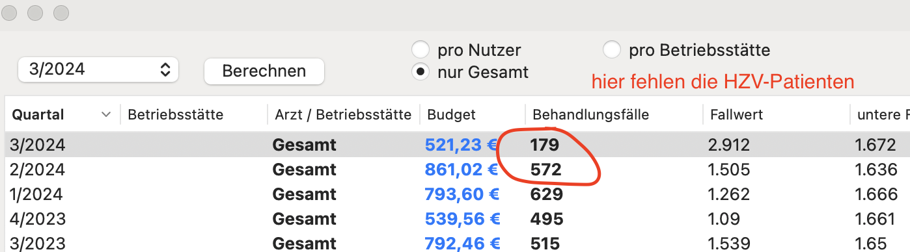Select the pro Betriebsstätte radio button
The height and width of the screenshot is (252, 910).
(x=612, y=49)
